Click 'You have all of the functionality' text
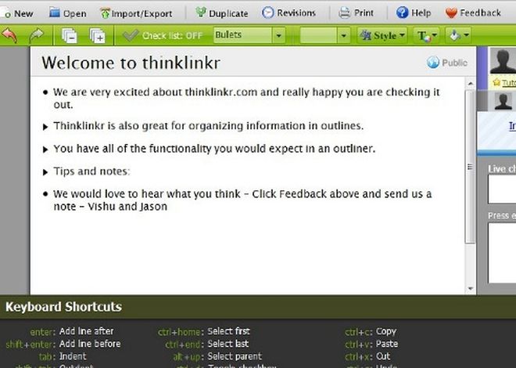The image size is (516, 368). tap(214, 149)
